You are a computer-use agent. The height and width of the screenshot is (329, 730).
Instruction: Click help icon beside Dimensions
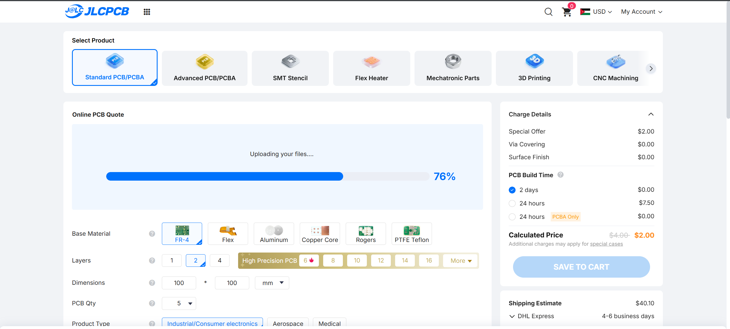point(152,283)
